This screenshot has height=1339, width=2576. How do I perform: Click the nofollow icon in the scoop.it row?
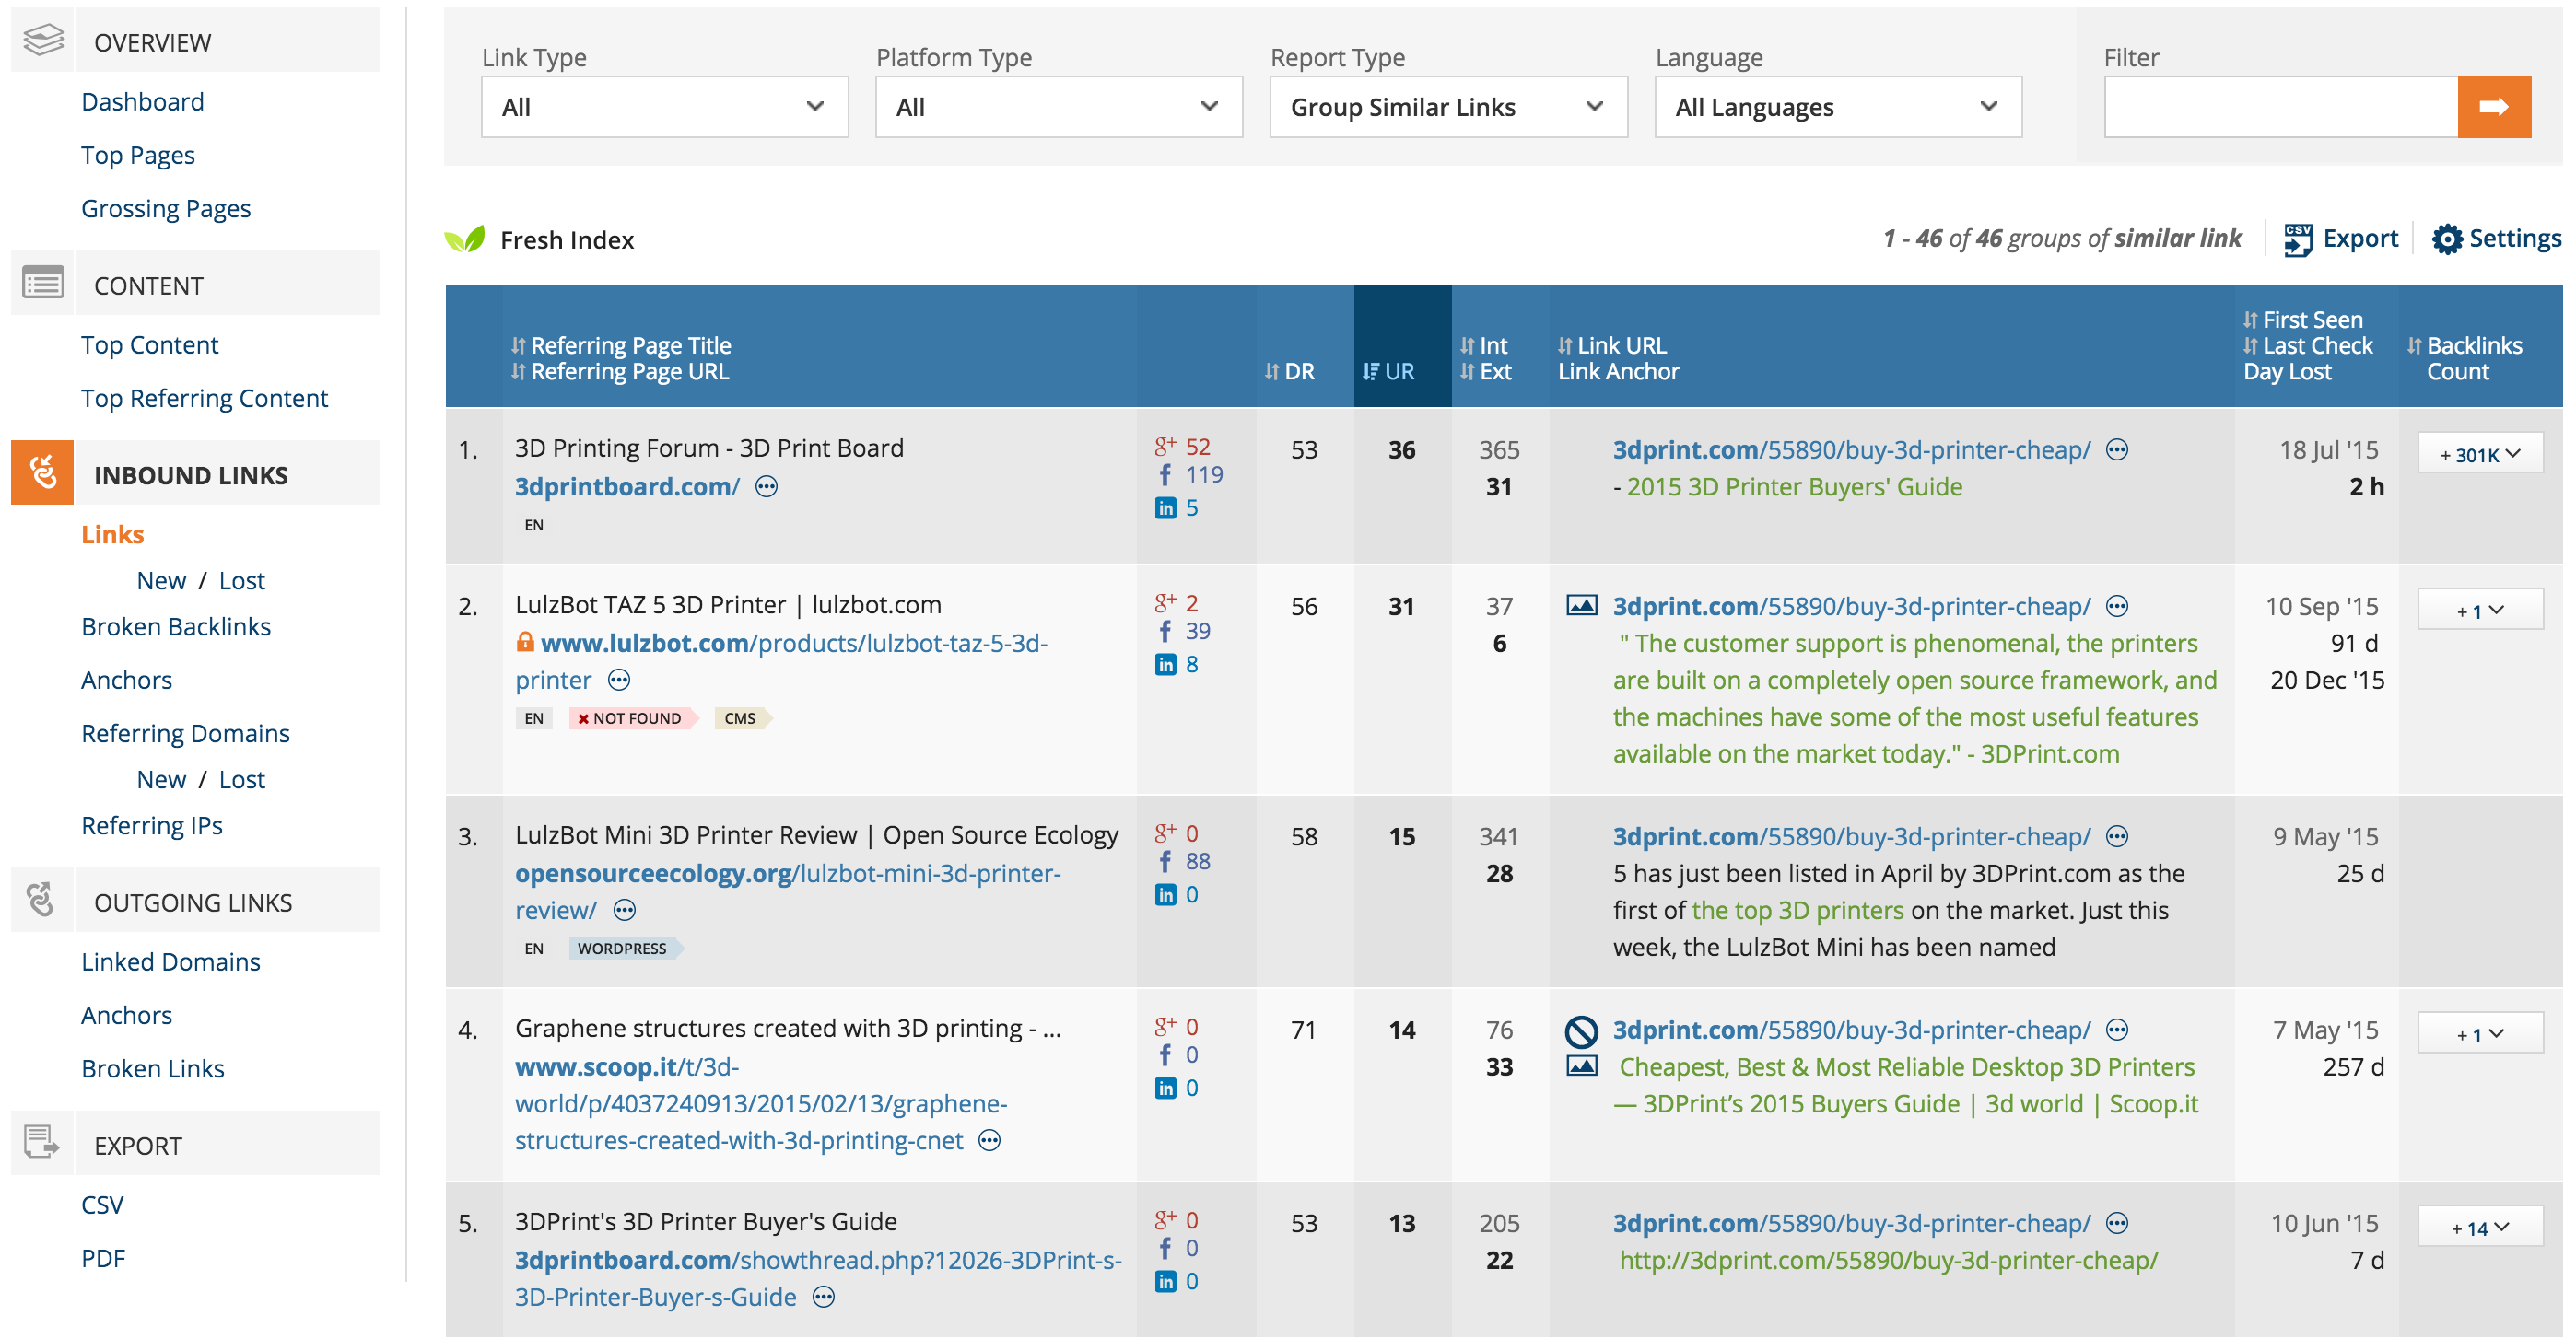(1581, 1030)
